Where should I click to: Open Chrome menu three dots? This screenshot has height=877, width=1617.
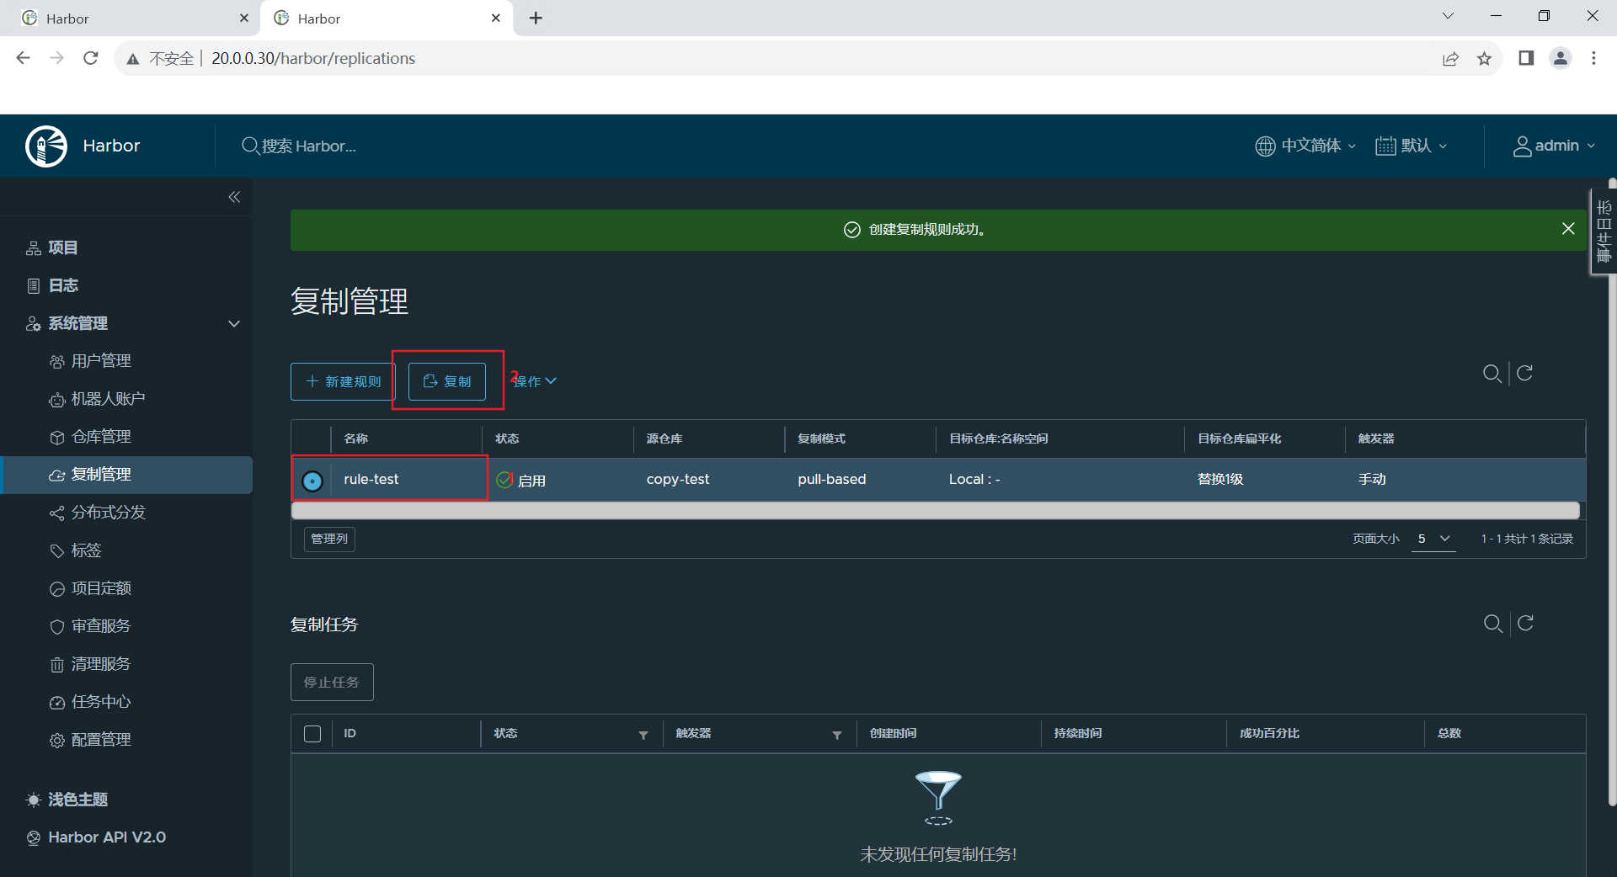pos(1593,58)
